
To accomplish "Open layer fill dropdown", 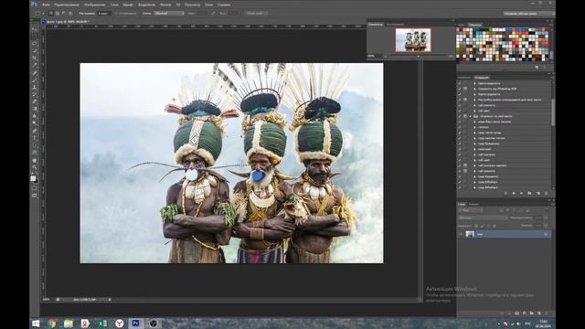I will coord(546,226).
